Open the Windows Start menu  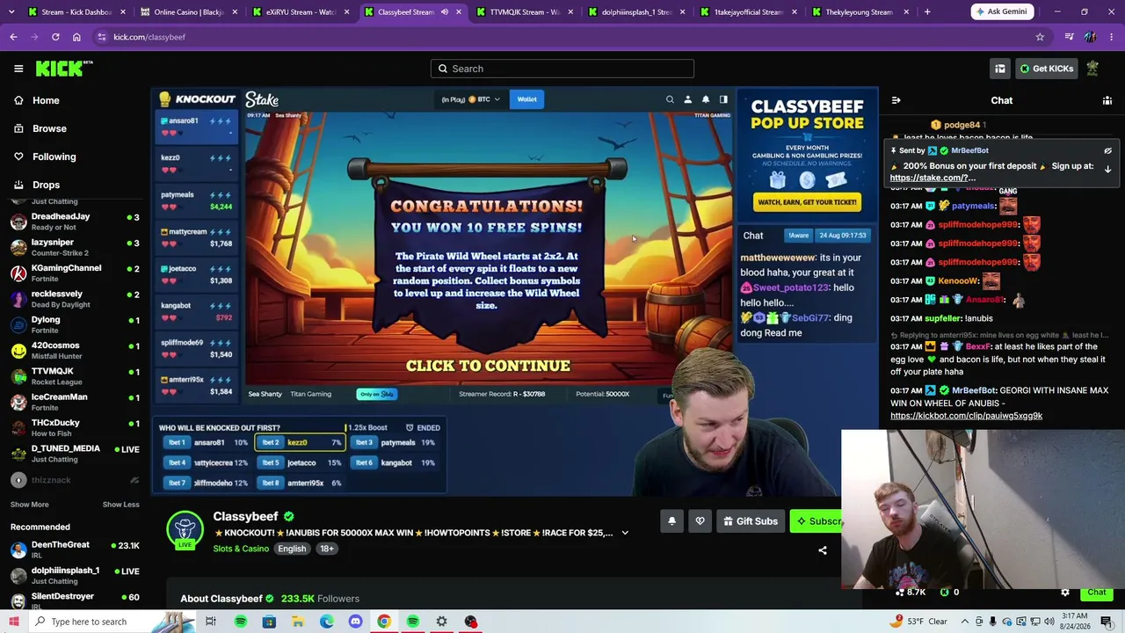(13, 622)
